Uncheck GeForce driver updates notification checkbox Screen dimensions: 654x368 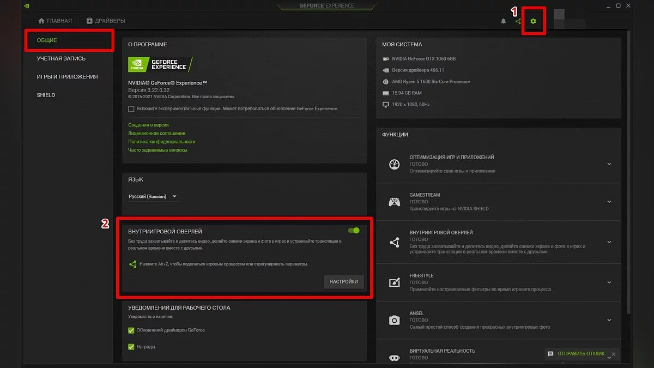click(131, 330)
